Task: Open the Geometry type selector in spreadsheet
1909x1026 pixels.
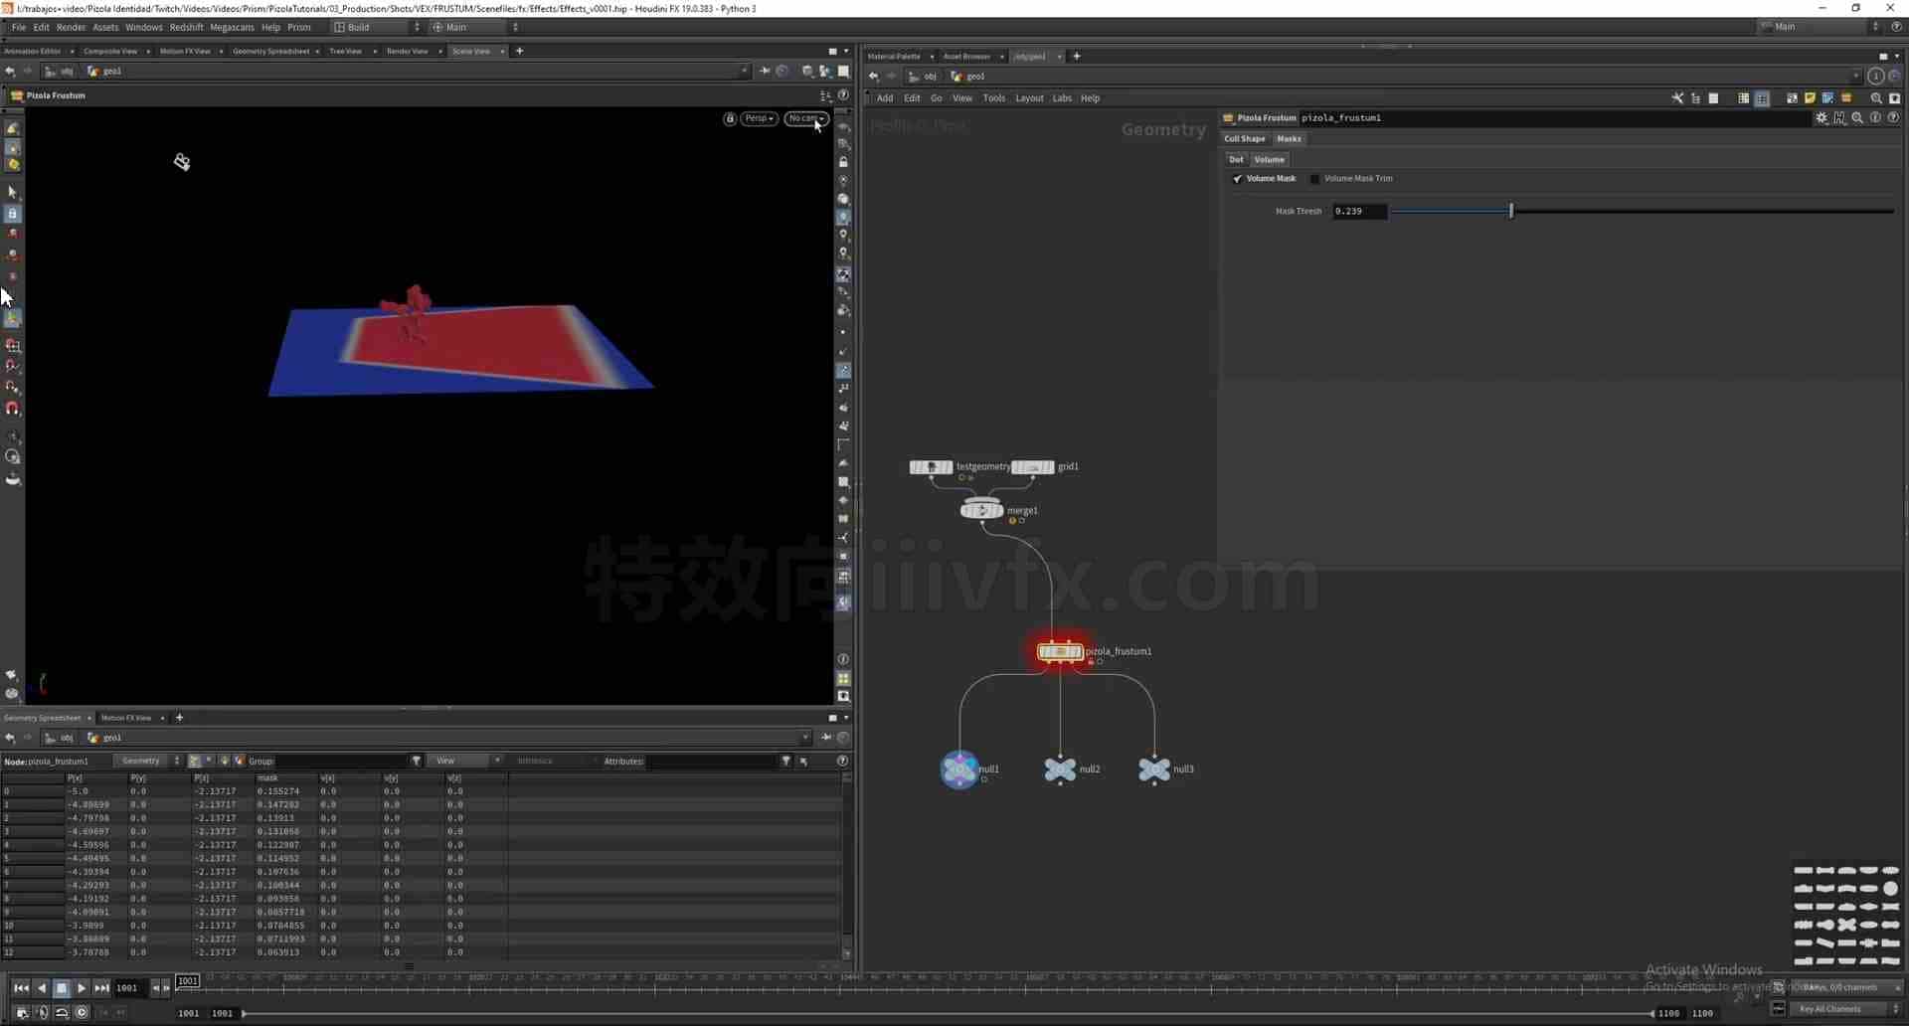Action: click(x=149, y=761)
